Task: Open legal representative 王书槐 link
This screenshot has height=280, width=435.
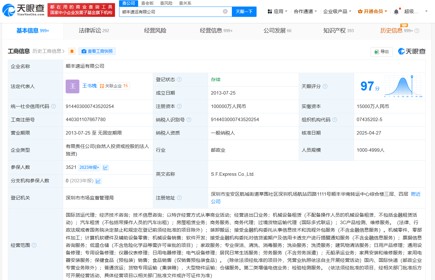Action: click(89, 86)
